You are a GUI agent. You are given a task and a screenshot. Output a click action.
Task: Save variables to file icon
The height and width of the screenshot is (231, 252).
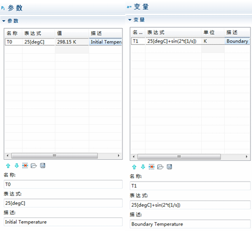(169, 167)
